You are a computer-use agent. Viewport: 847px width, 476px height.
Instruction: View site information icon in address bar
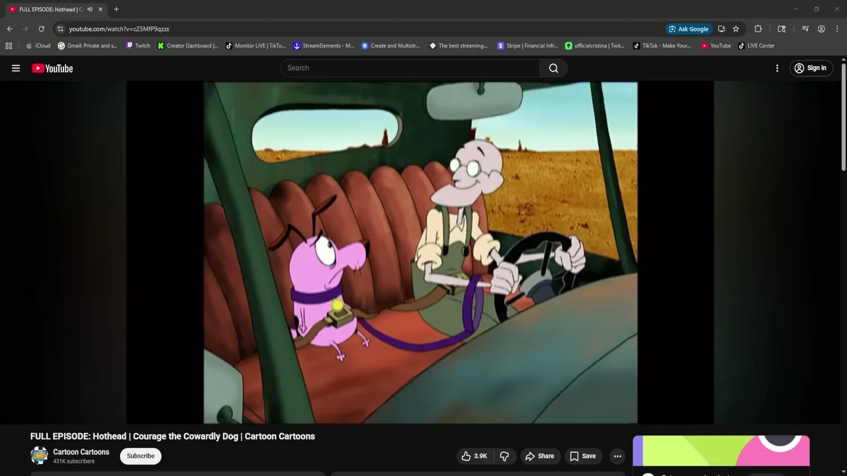click(60, 29)
